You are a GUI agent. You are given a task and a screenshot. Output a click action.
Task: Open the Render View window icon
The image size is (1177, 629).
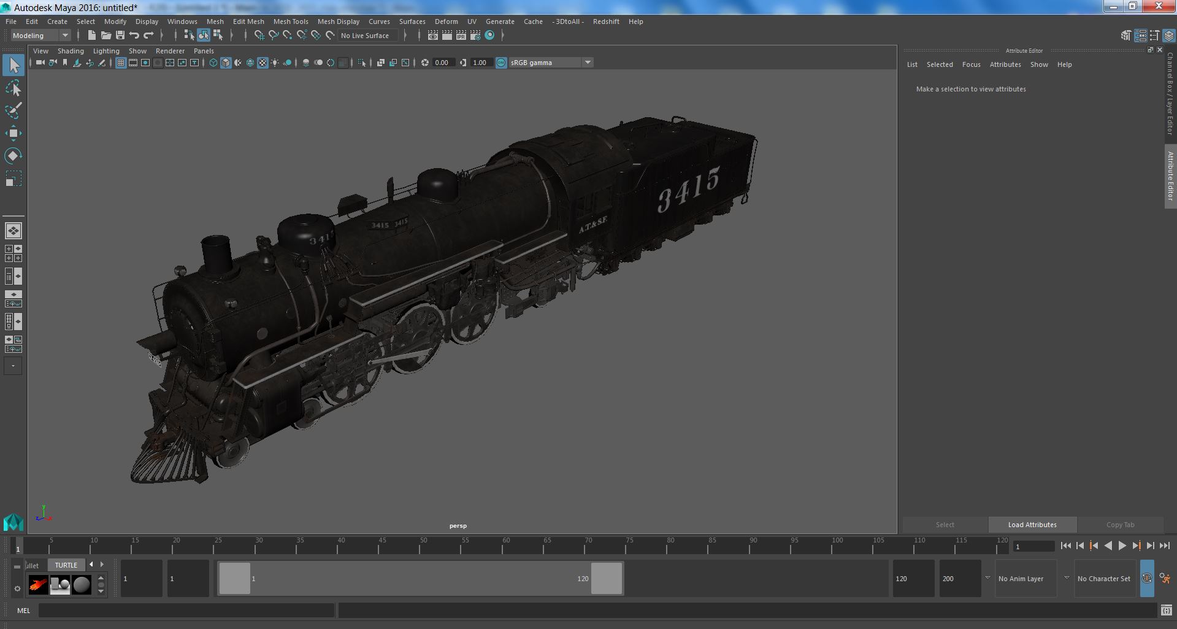(433, 35)
